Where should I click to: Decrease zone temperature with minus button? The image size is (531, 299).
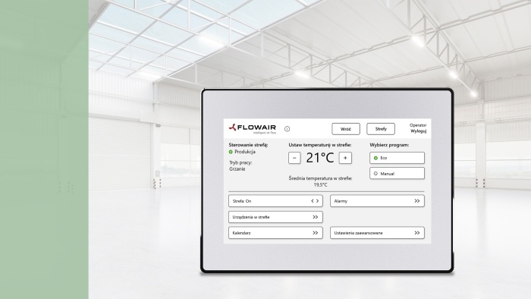[294, 158]
